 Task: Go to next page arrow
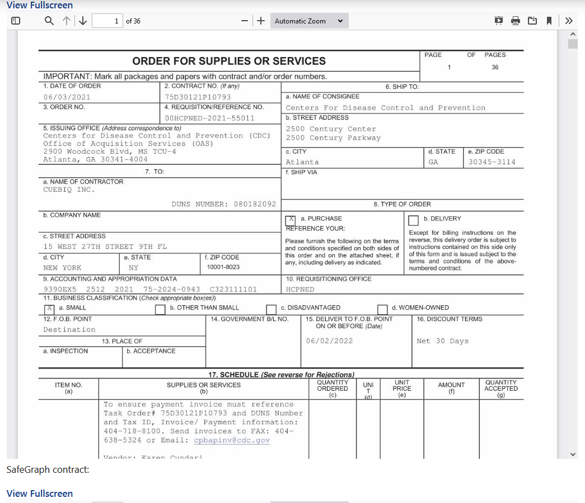(83, 21)
